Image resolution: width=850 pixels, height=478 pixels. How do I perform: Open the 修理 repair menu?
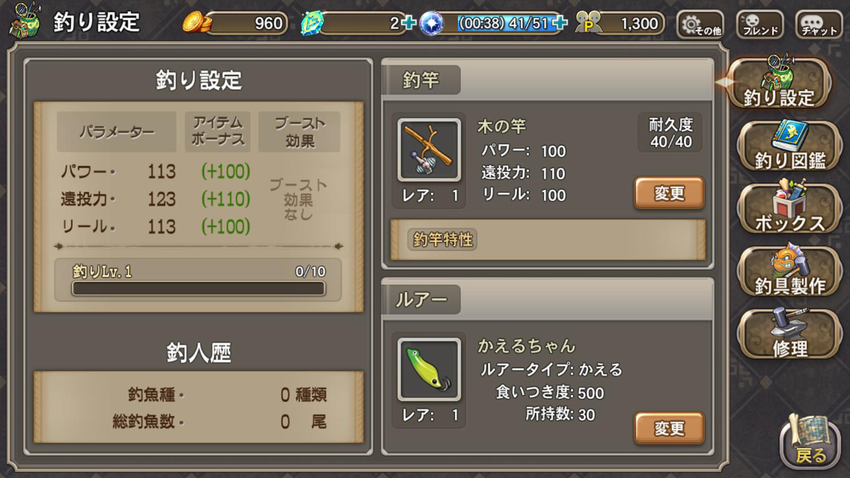(x=790, y=333)
